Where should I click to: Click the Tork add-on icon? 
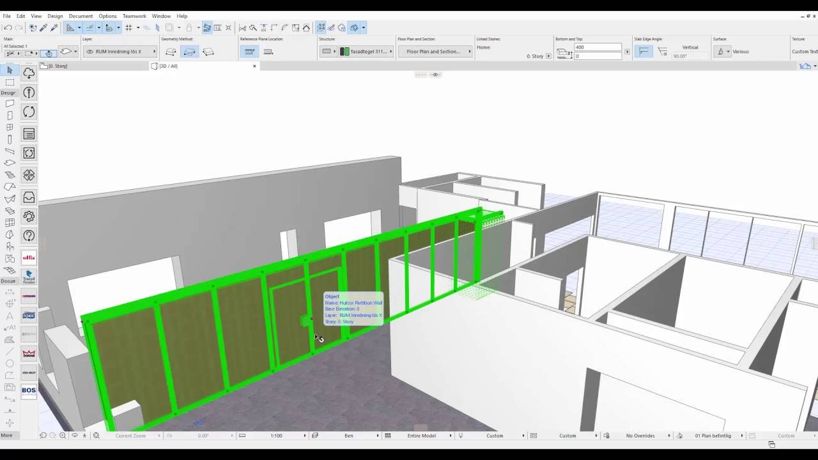[29, 315]
